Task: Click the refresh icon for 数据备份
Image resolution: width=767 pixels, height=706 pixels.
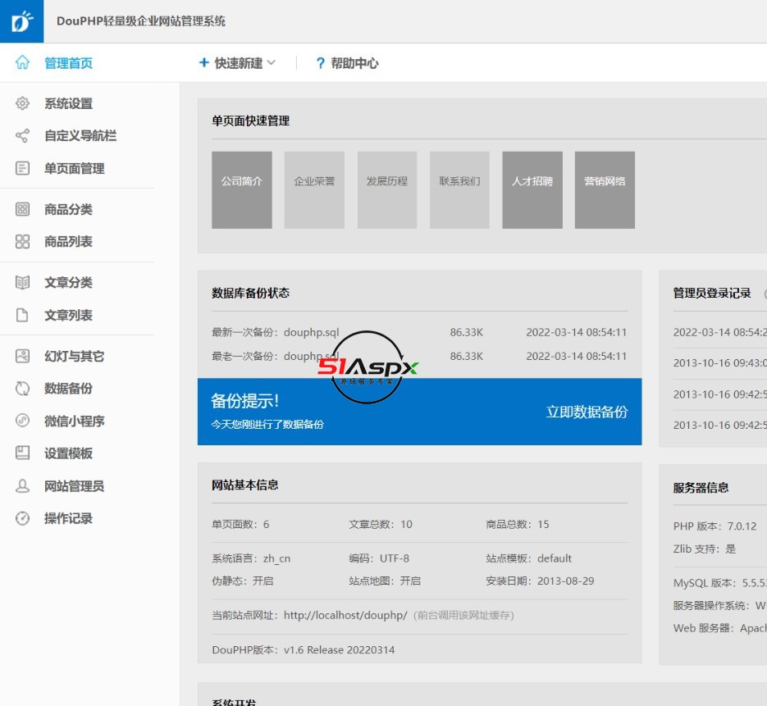Action: pos(23,389)
